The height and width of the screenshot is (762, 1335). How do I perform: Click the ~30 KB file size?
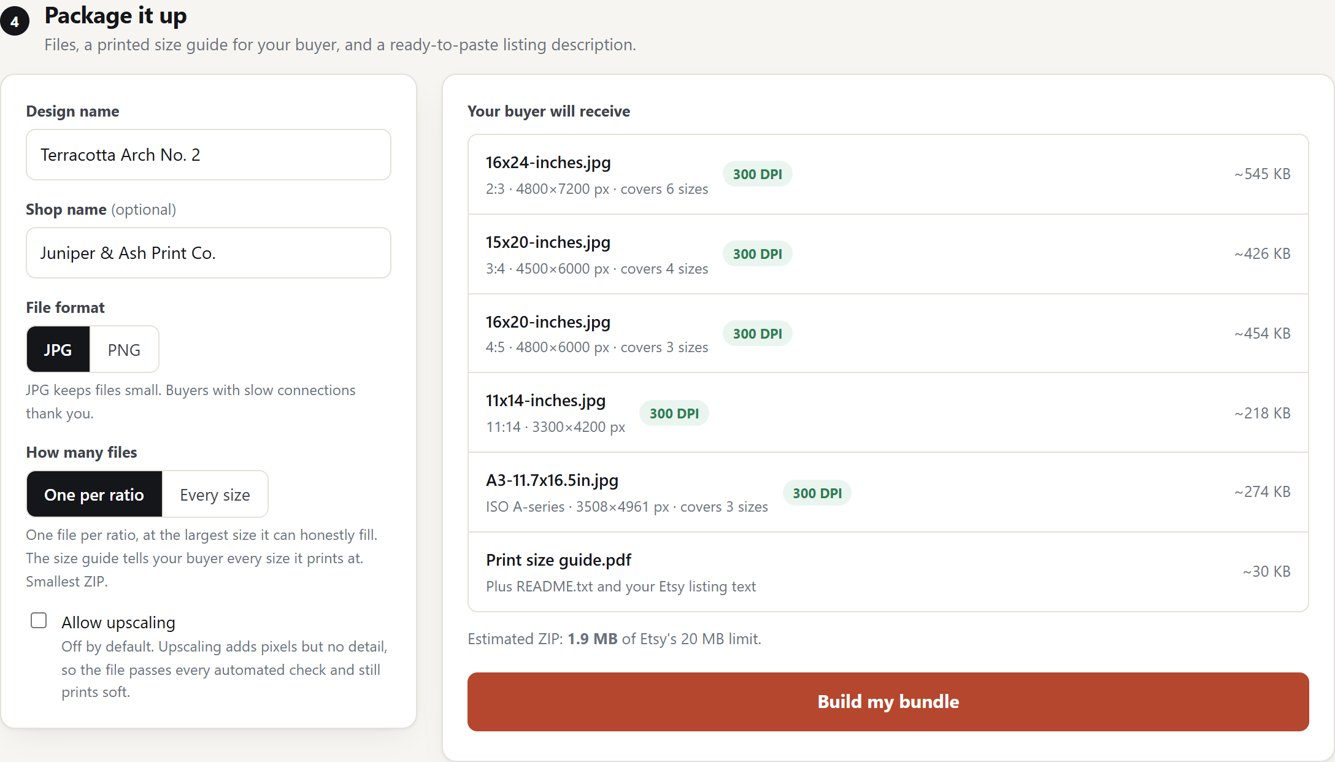1266,572
